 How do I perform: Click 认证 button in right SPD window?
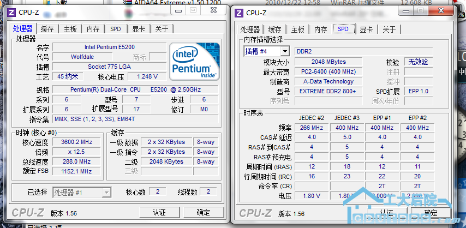(387, 213)
